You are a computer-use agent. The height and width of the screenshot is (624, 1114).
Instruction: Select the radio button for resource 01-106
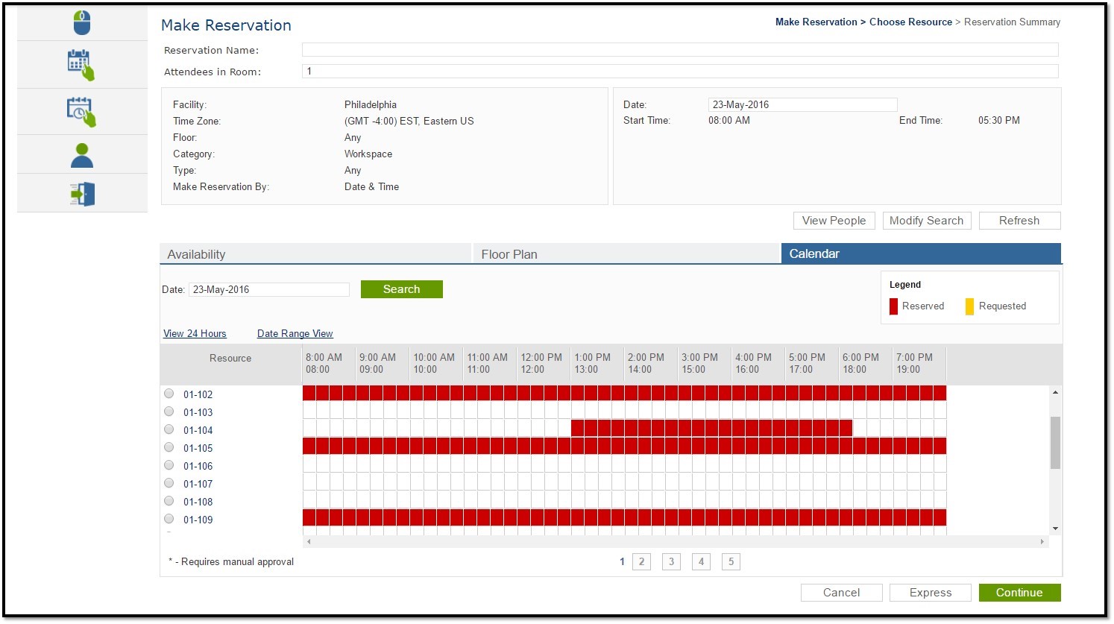tap(169, 465)
